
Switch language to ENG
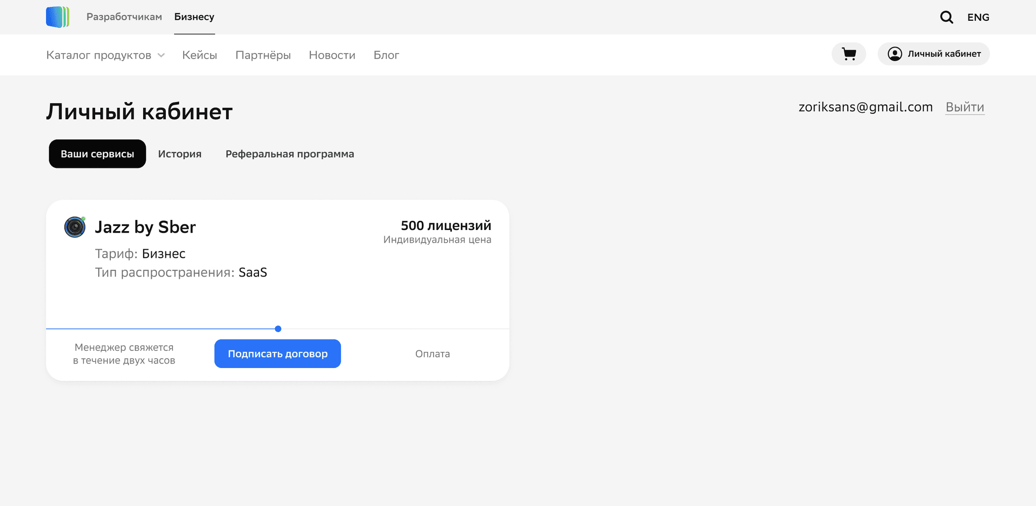(x=978, y=17)
